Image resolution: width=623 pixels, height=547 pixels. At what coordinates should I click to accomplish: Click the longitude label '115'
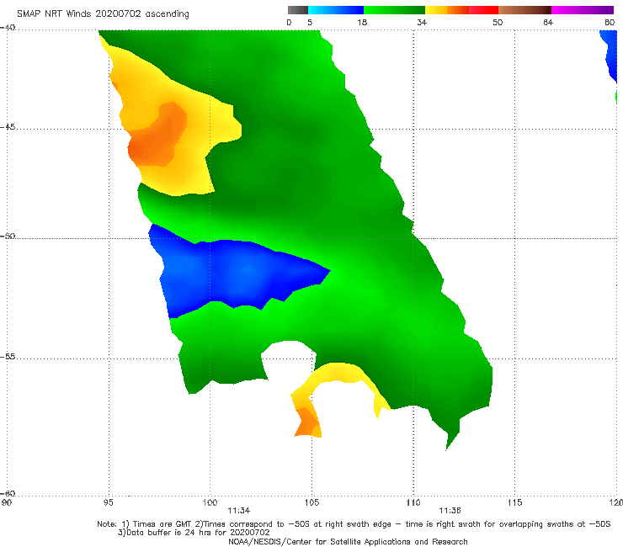tap(515, 502)
